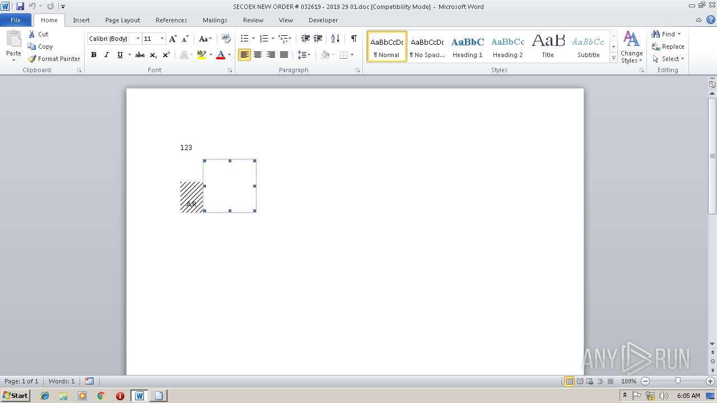The width and height of the screenshot is (717, 403).
Task: Apply the Normal style
Action: point(387,46)
